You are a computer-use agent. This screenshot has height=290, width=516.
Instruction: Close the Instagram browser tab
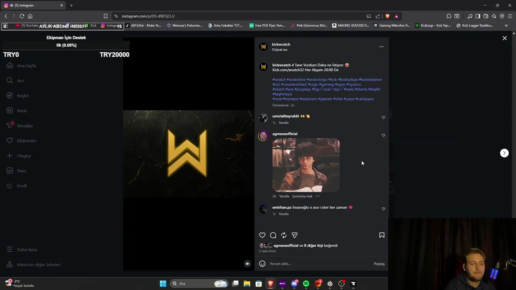62,5
